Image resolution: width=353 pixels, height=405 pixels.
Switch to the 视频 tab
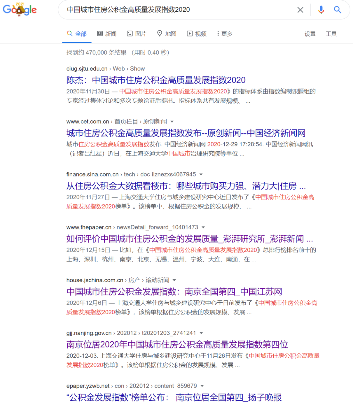click(197, 34)
